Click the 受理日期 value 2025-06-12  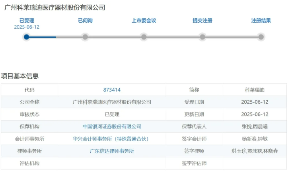pos(255,102)
